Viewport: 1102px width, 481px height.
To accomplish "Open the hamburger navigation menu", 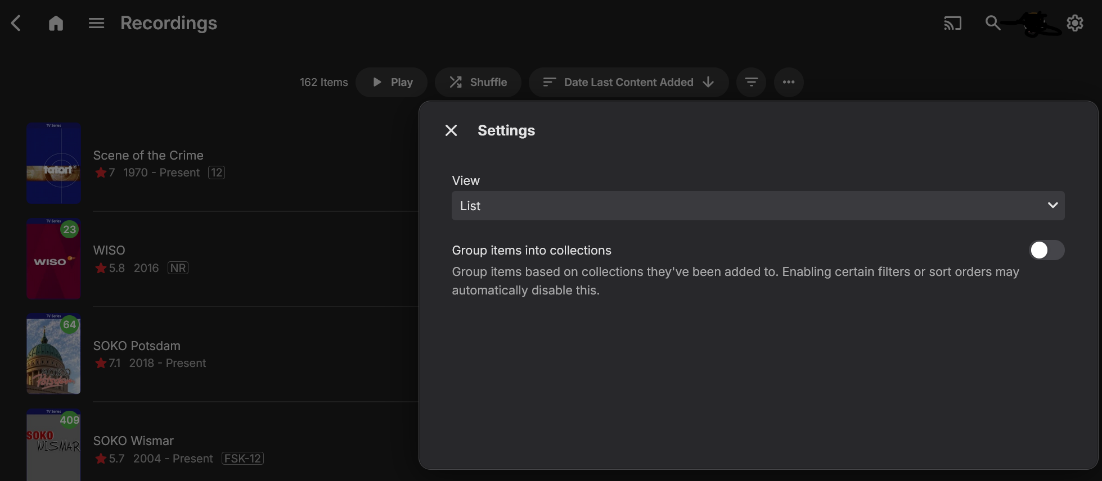I will pos(96,23).
